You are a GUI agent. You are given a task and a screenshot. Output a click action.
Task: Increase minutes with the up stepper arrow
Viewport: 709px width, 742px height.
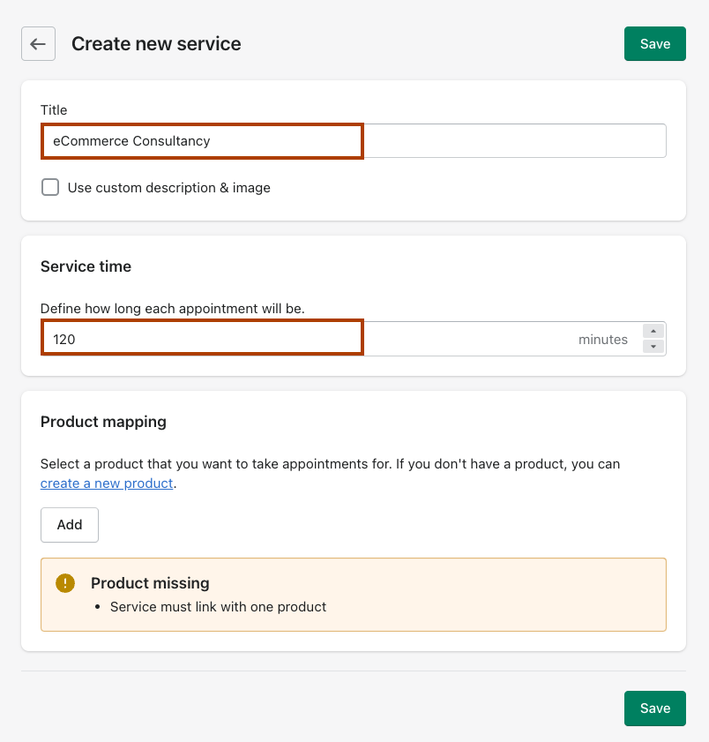653,332
